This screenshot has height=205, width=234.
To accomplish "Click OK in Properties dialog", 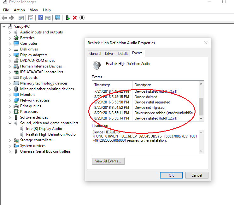I will (171, 175).
